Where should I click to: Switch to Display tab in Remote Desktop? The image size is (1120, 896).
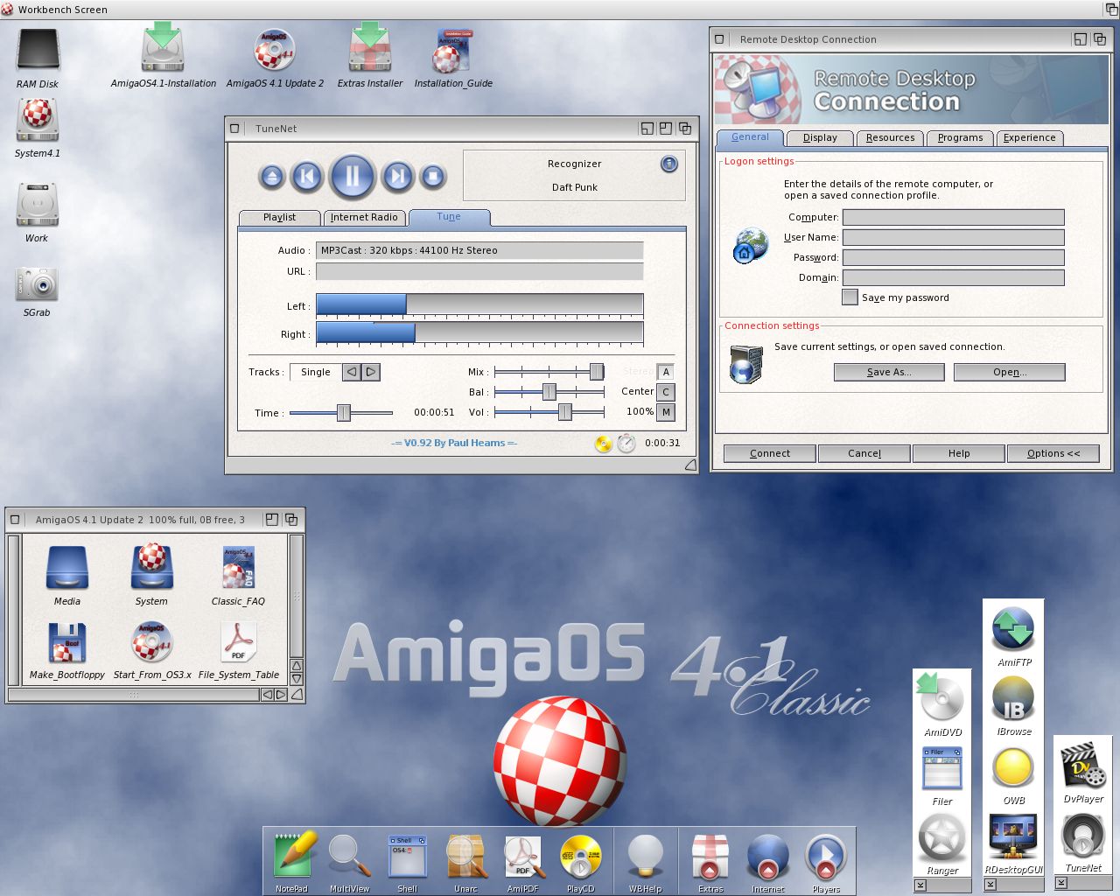click(x=820, y=137)
